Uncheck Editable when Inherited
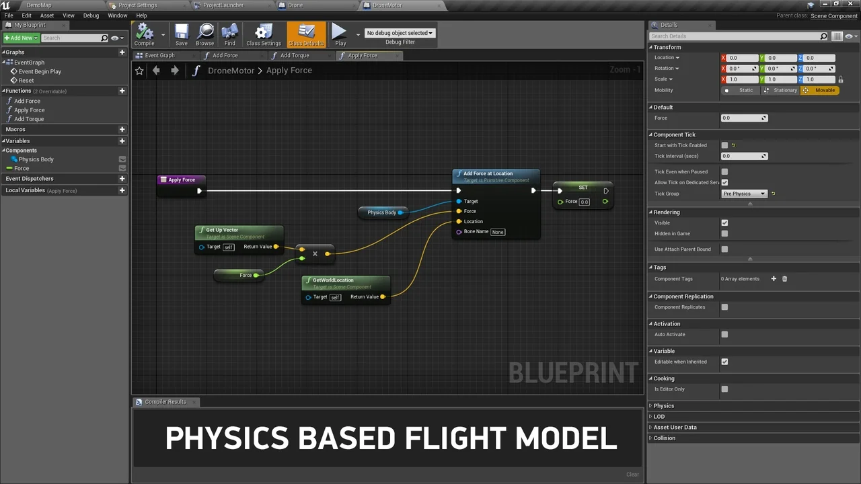 pos(724,362)
